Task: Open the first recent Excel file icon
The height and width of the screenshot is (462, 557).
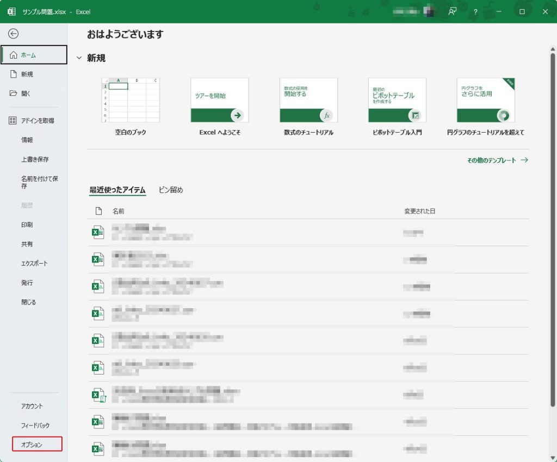Action: tap(98, 233)
